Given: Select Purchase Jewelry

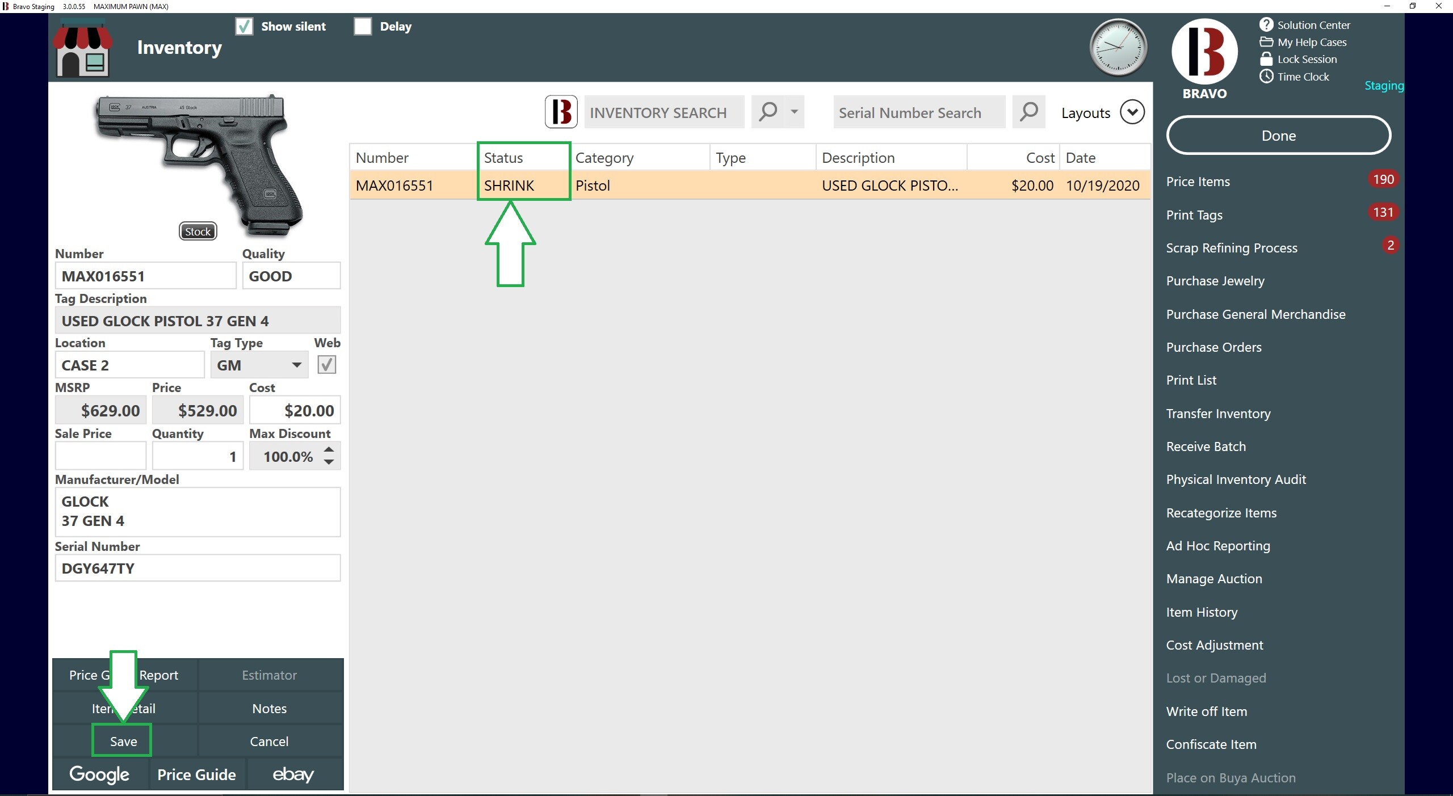Looking at the screenshot, I should coord(1215,281).
